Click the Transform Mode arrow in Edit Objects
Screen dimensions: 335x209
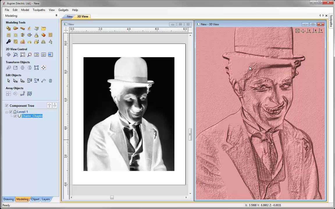[22, 81]
